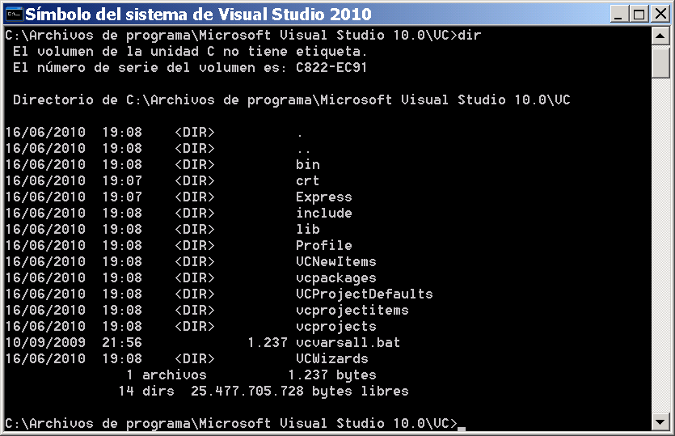Click the 'Directorio de C:\Archivos de programa' line
The width and height of the screenshot is (675, 436).
(292, 100)
